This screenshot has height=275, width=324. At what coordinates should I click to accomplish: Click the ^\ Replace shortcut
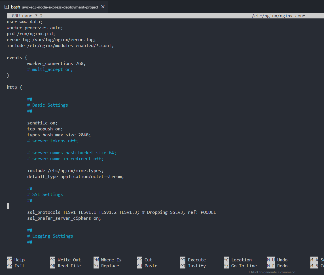(x=106, y=266)
